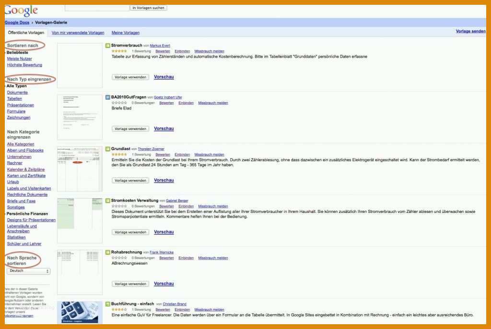Switch to Meine Vorlagen tab
This screenshot has width=491, height=329.
[x=126, y=33]
